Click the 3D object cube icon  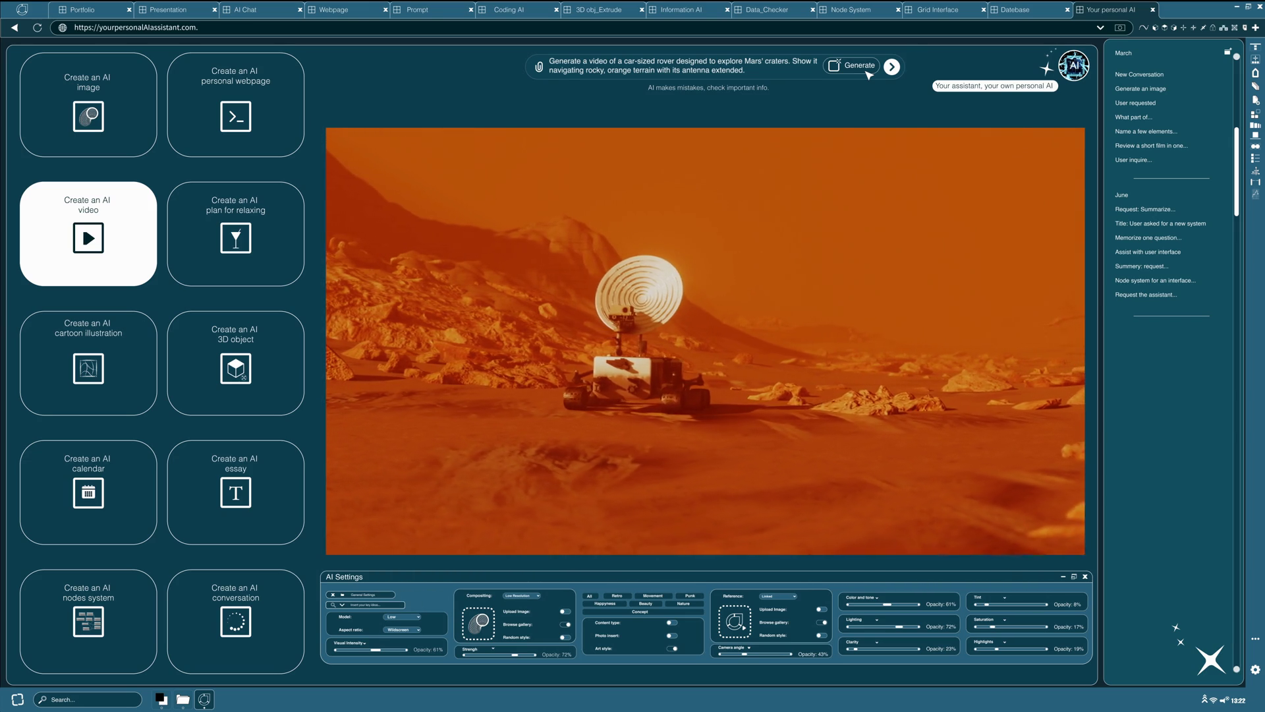pos(235,369)
